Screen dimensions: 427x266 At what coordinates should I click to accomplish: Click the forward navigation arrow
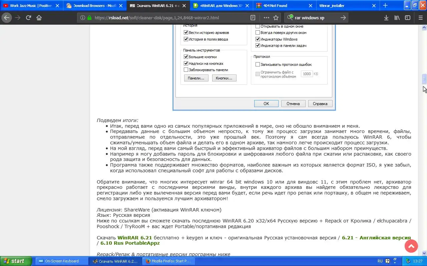pyautogui.click(x=17, y=18)
